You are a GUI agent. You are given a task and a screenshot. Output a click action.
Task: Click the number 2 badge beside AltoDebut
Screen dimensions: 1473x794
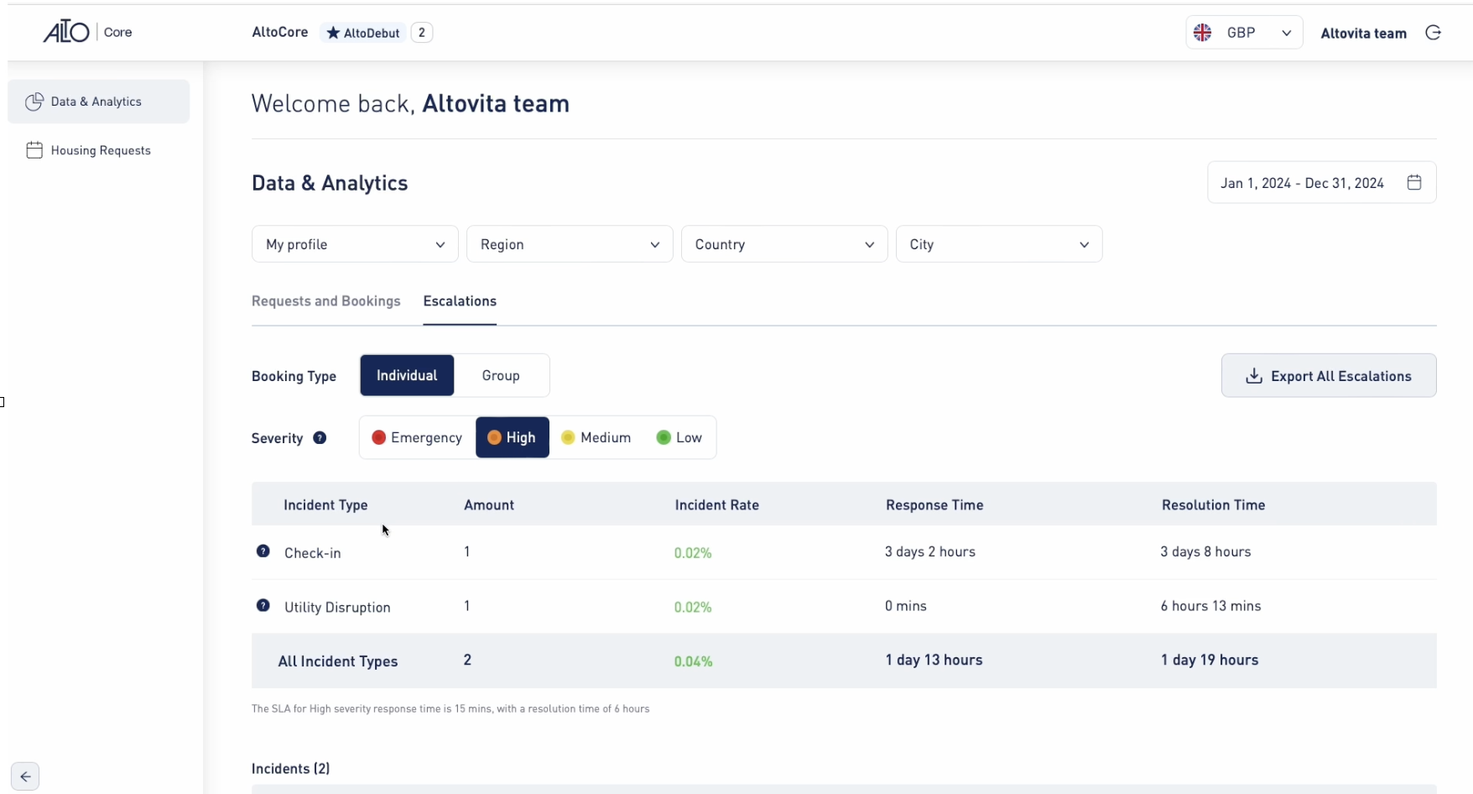(422, 33)
